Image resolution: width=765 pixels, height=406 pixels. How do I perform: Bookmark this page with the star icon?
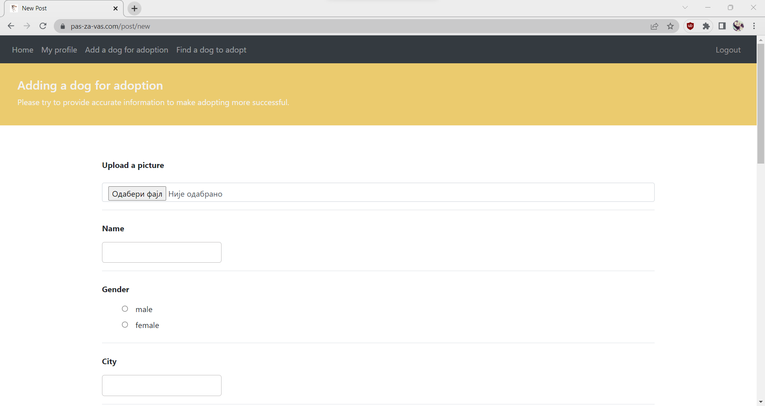tap(671, 26)
